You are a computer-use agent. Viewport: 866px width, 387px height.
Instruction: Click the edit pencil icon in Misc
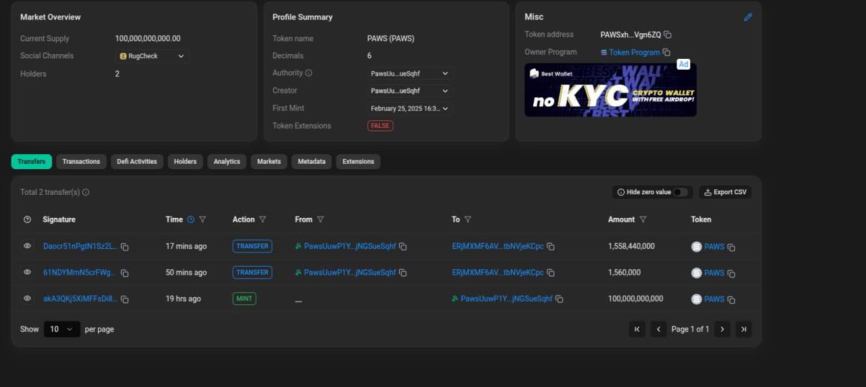coord(748,17)
